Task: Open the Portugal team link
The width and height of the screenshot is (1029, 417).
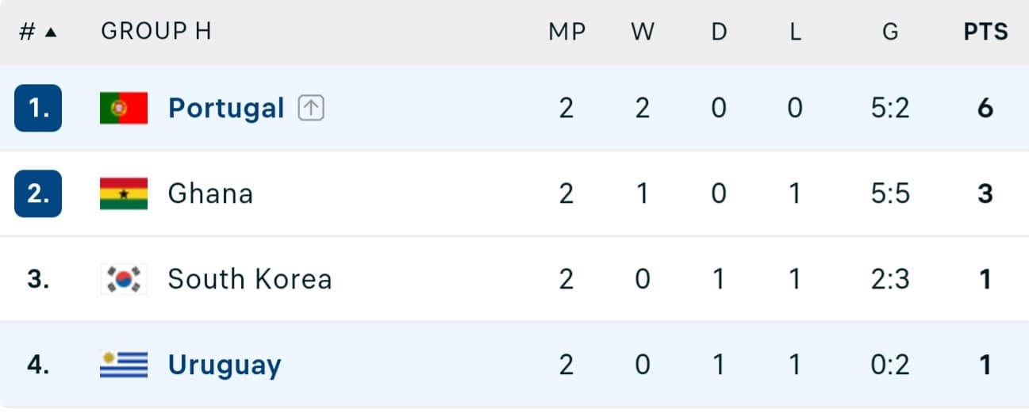Action: point(226,108)
